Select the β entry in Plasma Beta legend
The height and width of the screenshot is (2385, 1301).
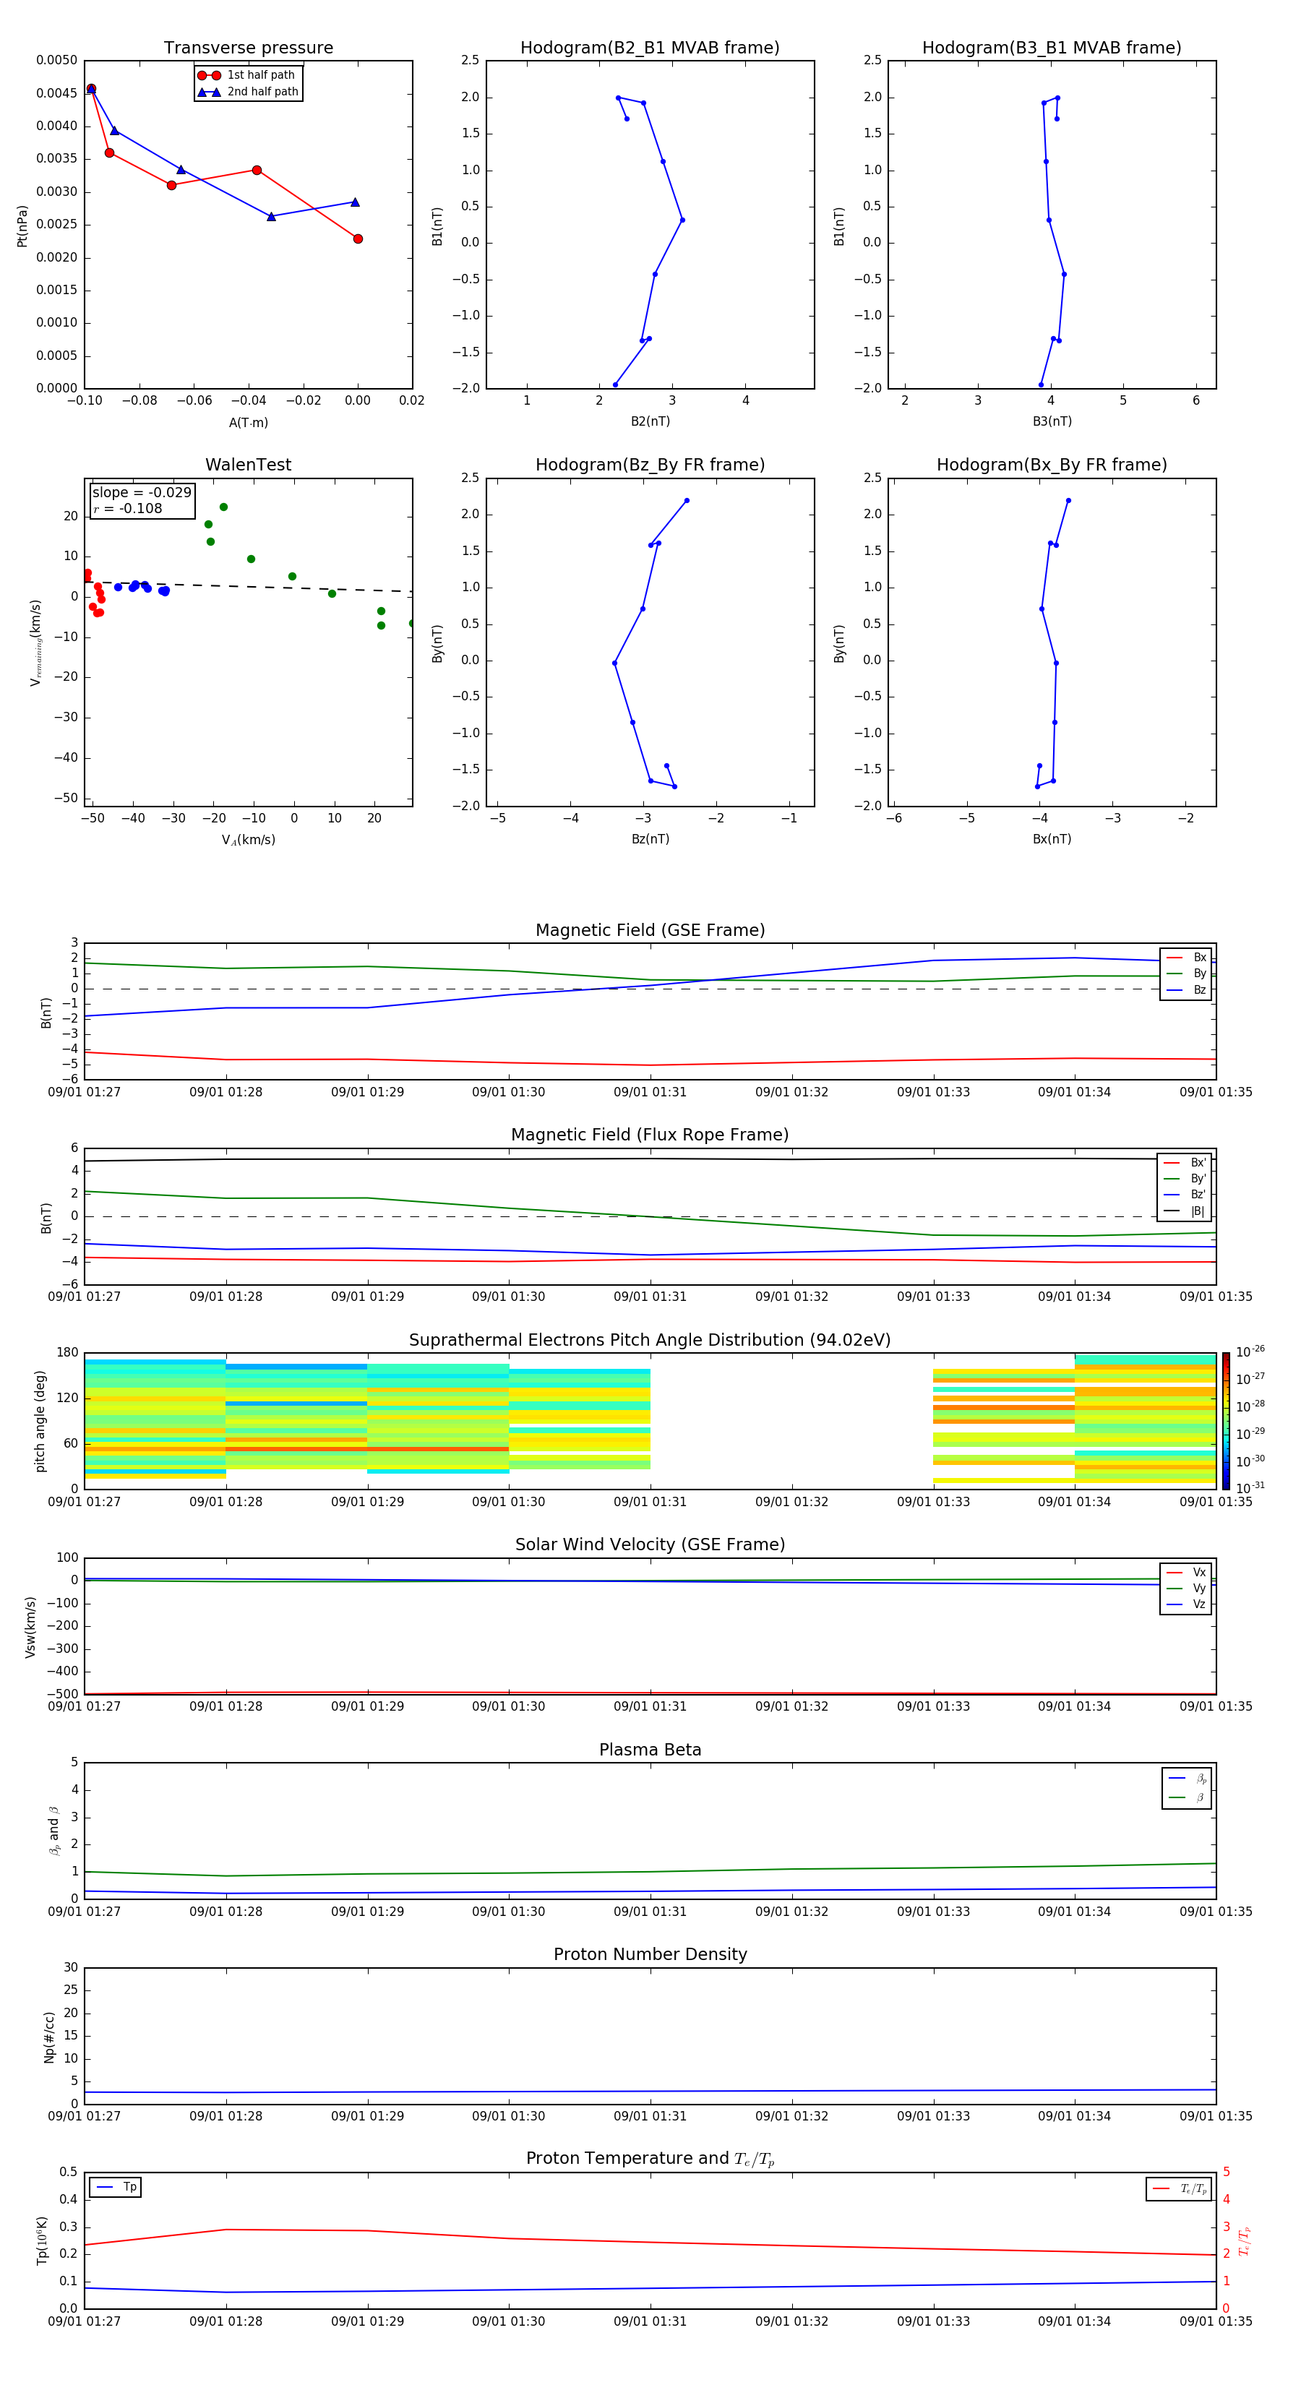(1187, 1797)
